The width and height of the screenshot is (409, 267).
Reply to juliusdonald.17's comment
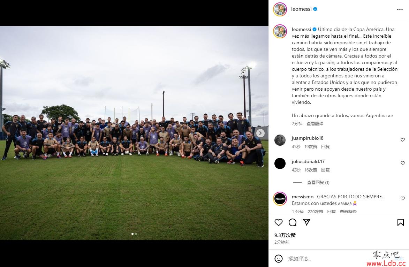[326, 170]
